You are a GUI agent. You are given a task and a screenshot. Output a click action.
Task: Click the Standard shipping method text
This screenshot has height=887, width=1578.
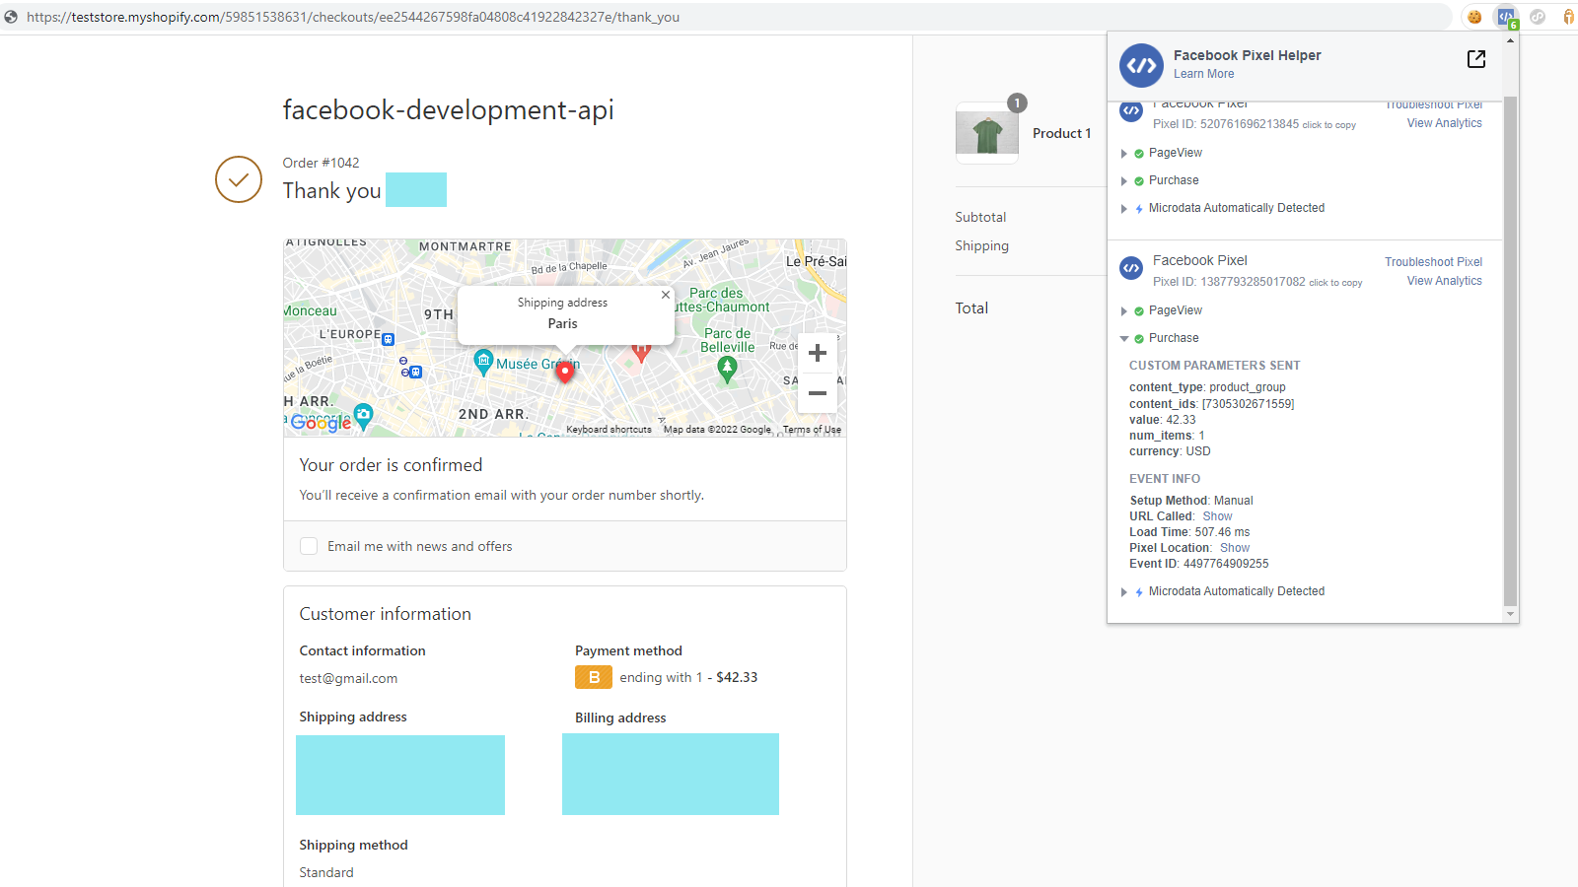click(326, 872)
